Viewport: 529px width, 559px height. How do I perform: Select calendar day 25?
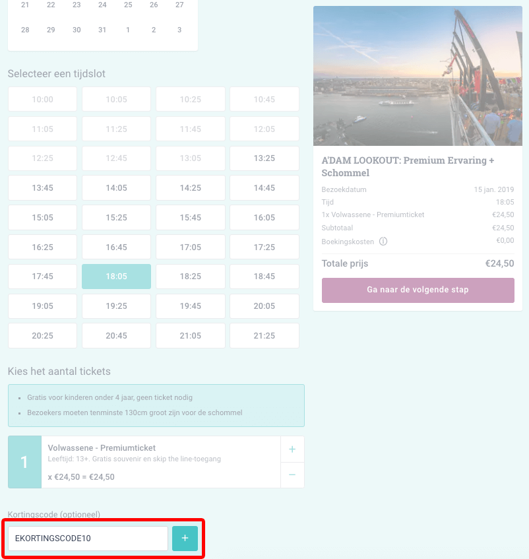click(128, 5)
